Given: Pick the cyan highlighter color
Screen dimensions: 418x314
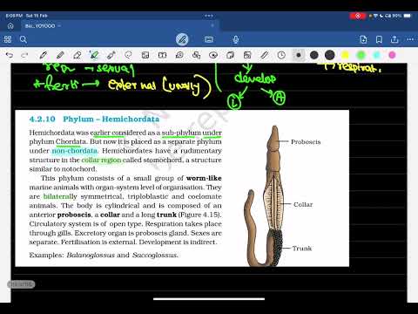Looking at the screenshot, I should point(376,55).
